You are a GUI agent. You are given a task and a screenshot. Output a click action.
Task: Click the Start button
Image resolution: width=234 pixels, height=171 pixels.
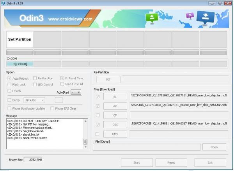(x=137, y=162)
